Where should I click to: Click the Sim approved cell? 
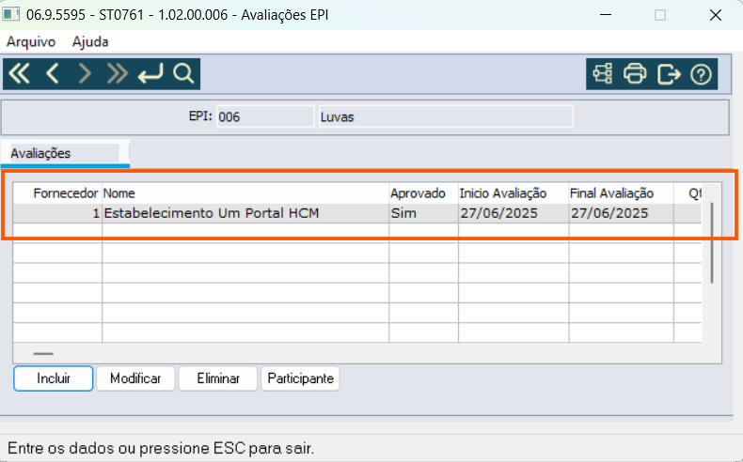click(x=423, y=213)
